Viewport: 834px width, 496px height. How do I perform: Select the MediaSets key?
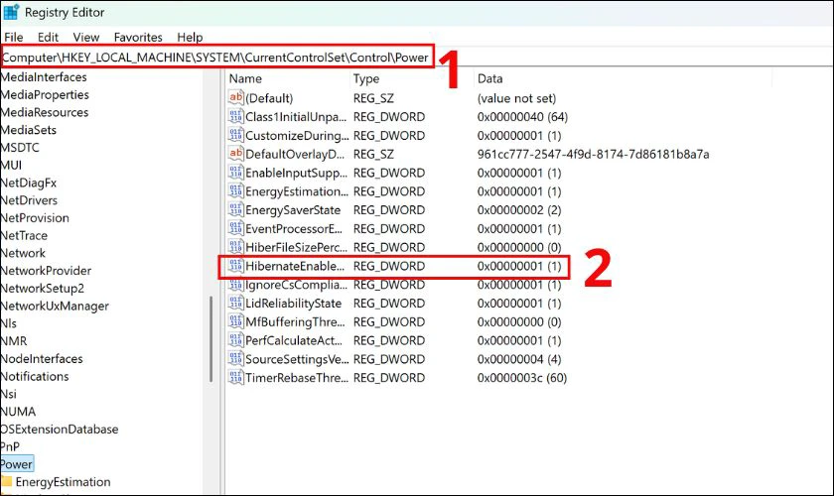28,130
